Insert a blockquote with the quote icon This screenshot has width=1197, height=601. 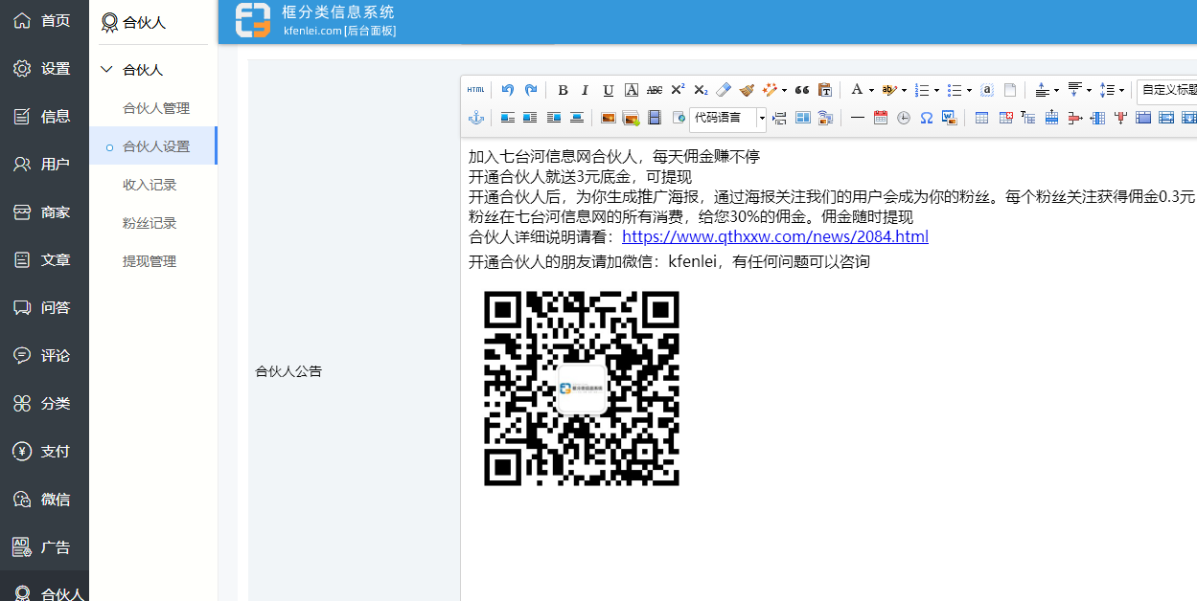(x=802, y=90)
